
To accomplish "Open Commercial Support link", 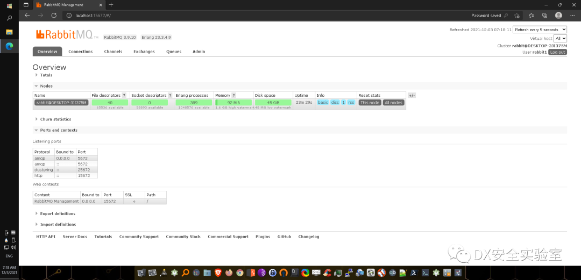I will tap(228, 236).
